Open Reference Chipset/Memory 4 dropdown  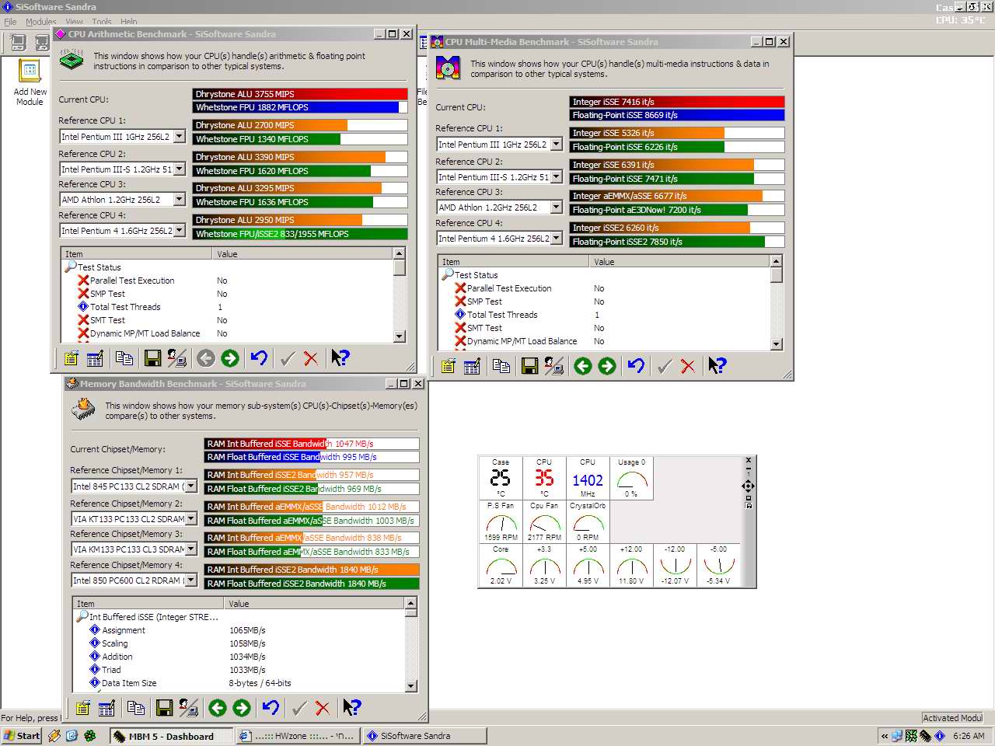pyautogui.click(x=191, y=580)
